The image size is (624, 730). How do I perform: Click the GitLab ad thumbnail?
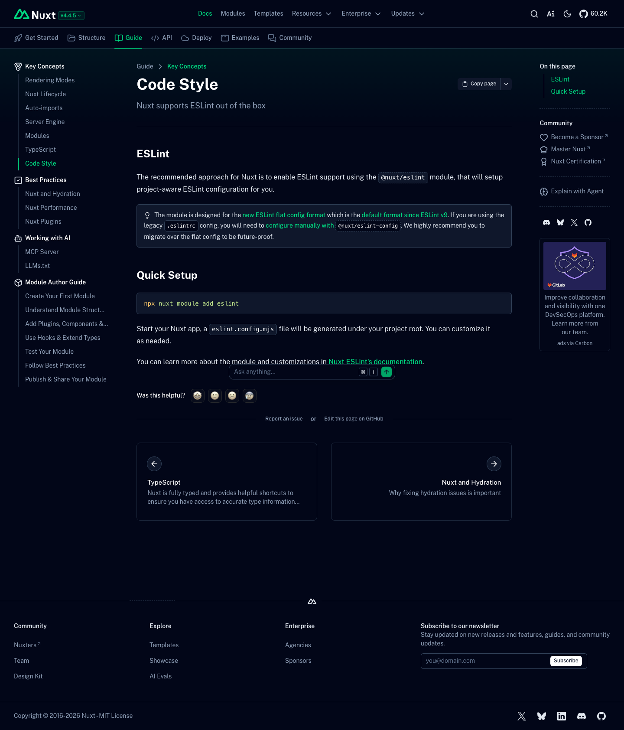pyautogui.click(x=575, y=266)
